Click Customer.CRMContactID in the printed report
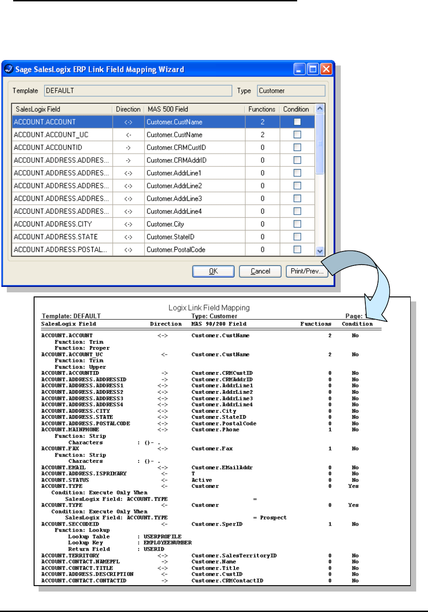The width and height of the screenshot is (428, 612). tap(227, 581)
